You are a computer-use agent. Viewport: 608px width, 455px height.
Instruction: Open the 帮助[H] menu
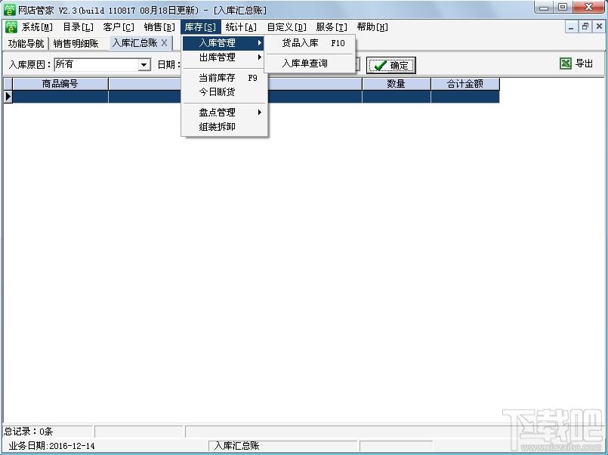tap(372, 27)
